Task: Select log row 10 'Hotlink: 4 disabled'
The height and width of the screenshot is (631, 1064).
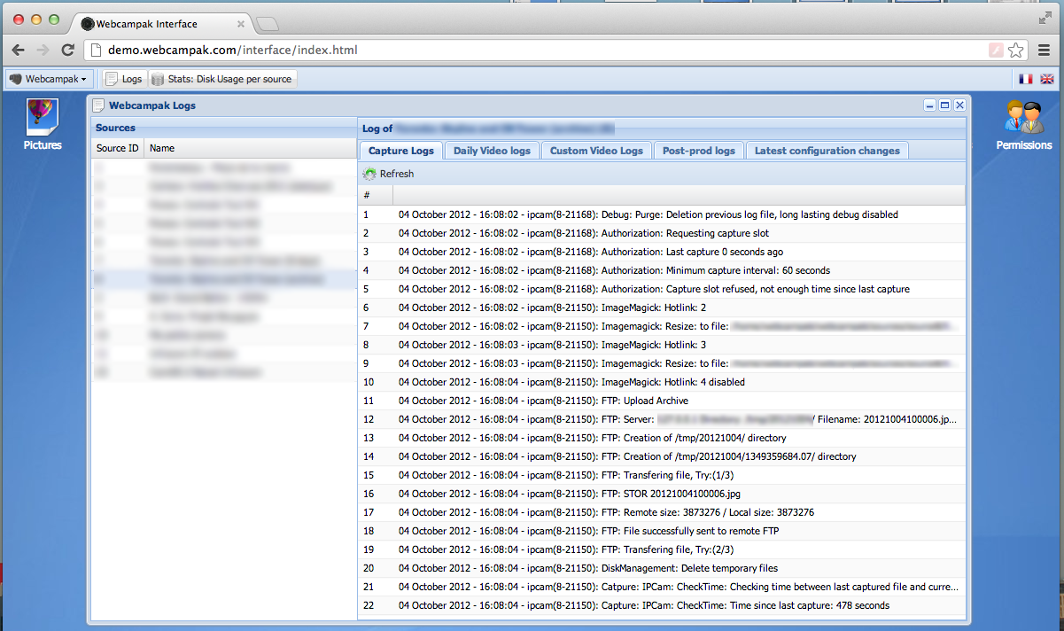Action: [662, 382]
